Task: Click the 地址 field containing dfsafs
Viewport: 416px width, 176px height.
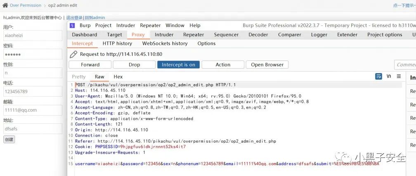Action: (33, 129)
